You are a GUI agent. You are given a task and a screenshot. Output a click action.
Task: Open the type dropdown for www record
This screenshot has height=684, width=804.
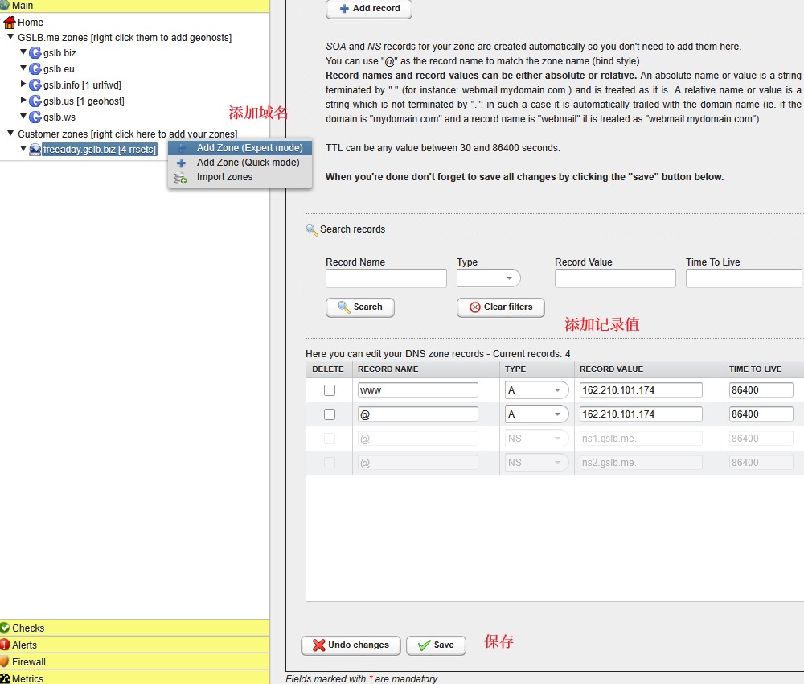click(536, 390)
